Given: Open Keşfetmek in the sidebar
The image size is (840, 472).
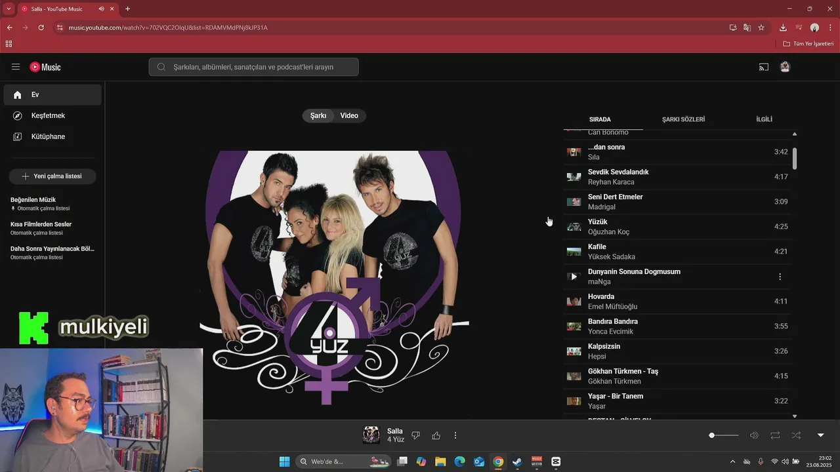Looking at the screenshot, I should pyautogui.click(x=52, y=115).
